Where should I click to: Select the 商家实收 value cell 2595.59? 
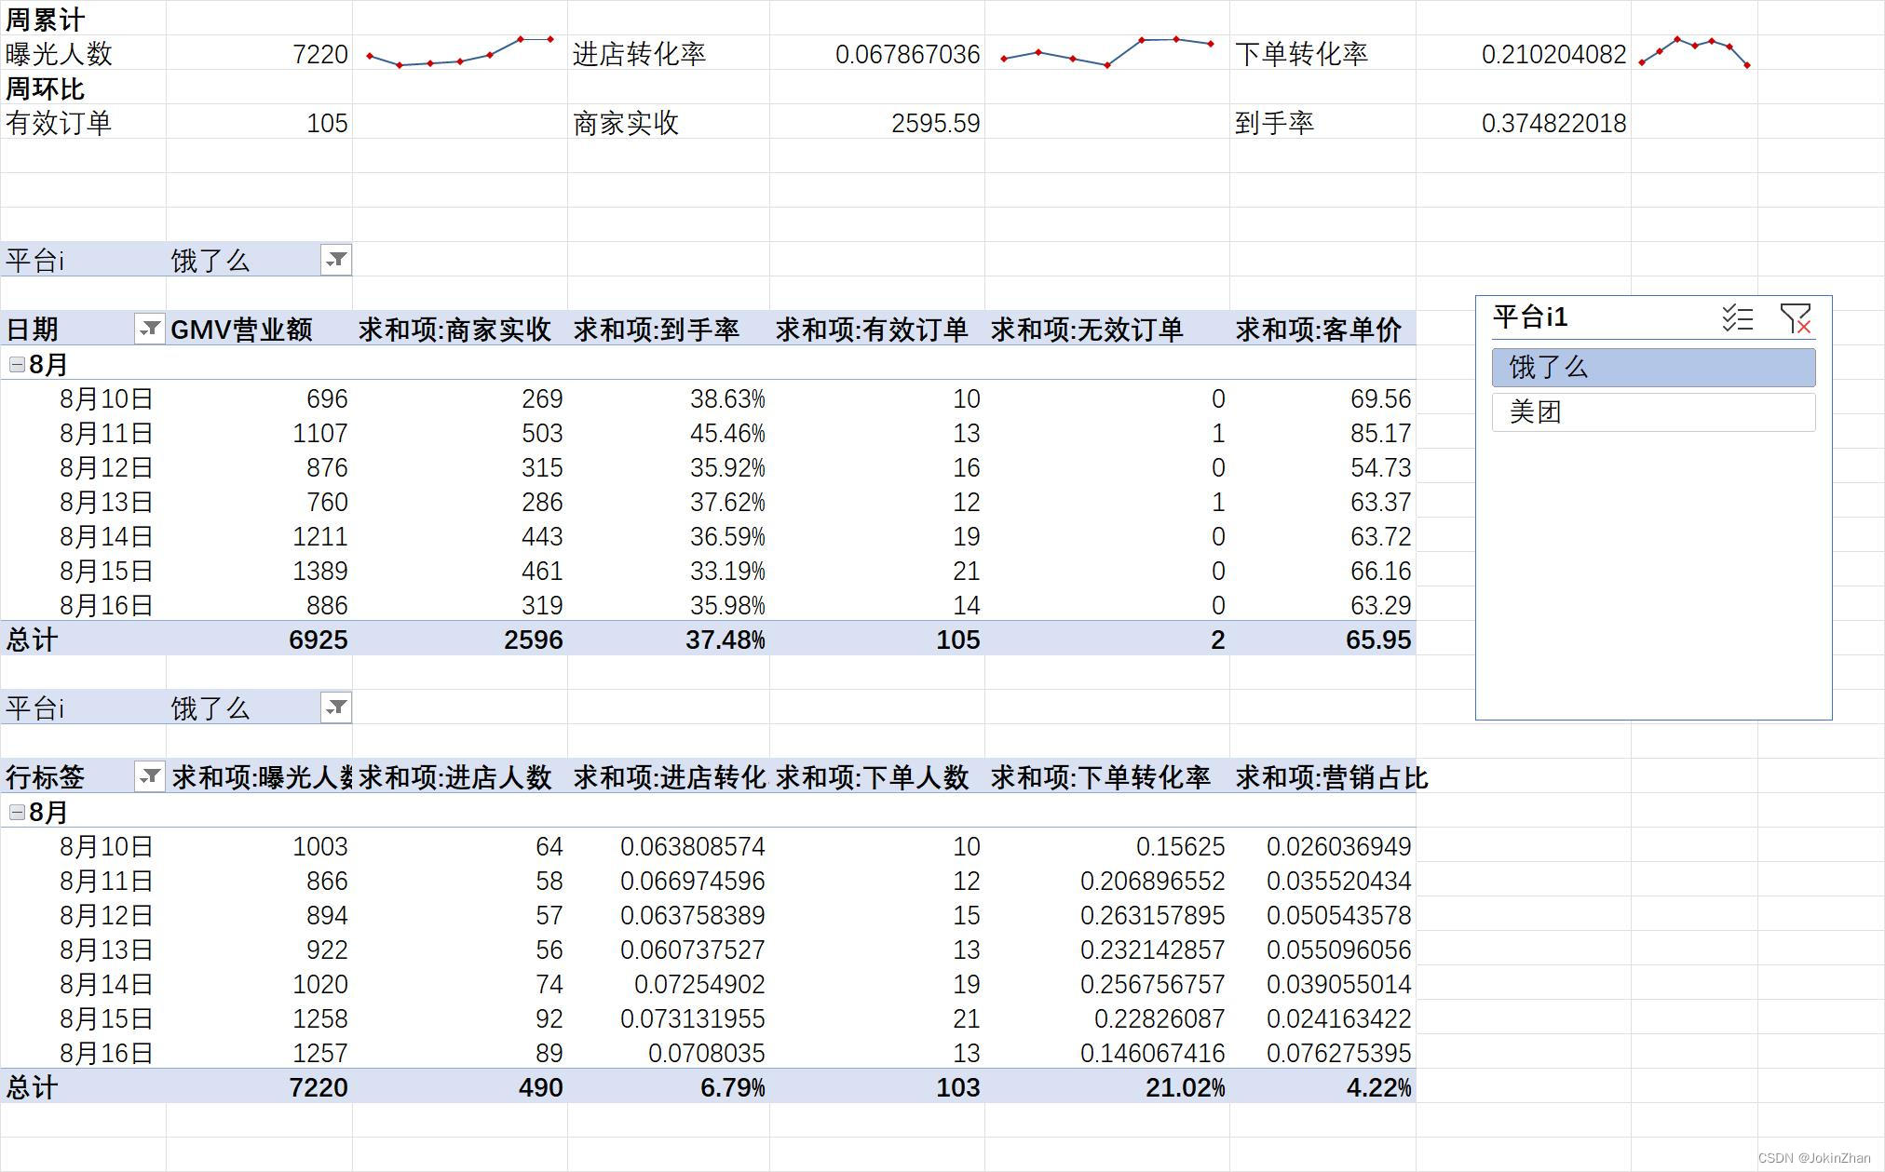[935, 122]
